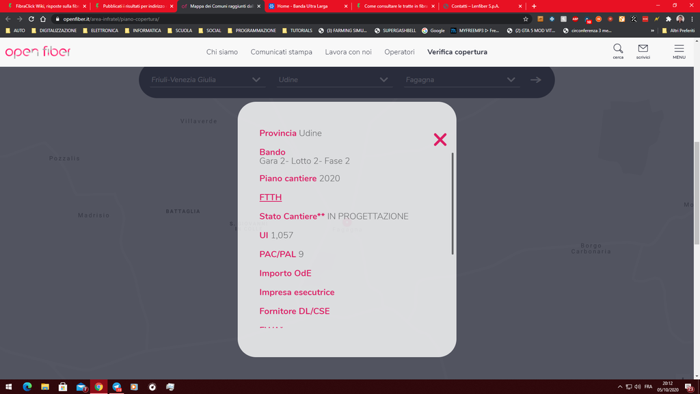Open the DIGITALIZZAZIONE bookmarks folder
Screen dimensions: 700x394
(x=54, y=31)
